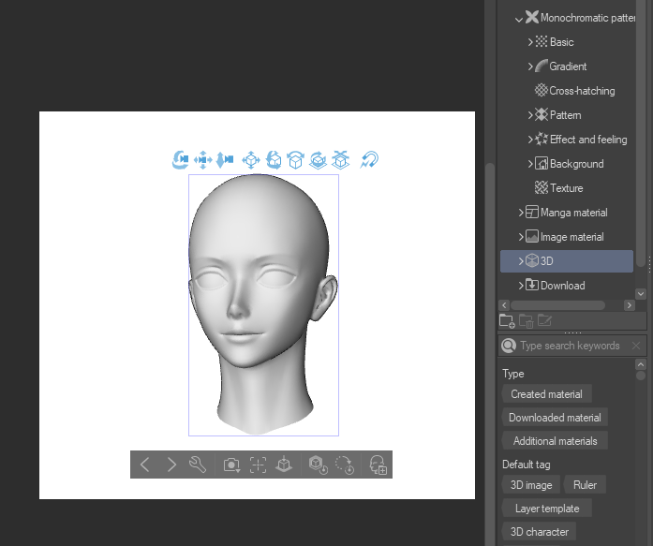This screenshot has height=546, width=653.
Task: Open the wrench settings icon on launcher
Action: [198, 465]
